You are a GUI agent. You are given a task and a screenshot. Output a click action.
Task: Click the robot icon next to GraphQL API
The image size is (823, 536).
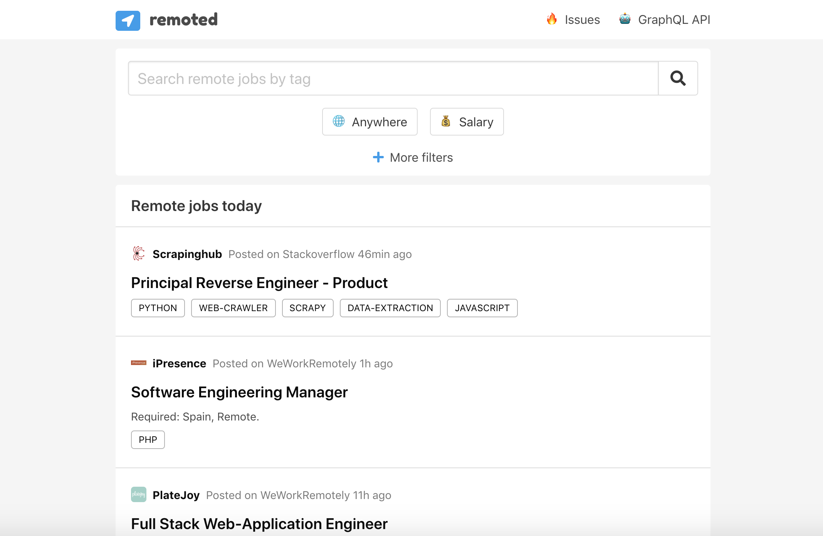pos(625,19)
